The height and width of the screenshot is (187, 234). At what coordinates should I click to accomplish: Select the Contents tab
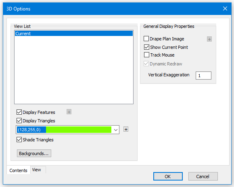pos(18,170)
